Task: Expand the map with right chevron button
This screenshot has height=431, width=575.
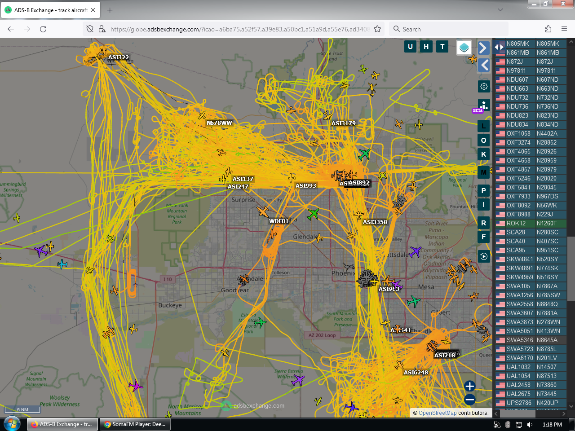Action: point(483,48)
